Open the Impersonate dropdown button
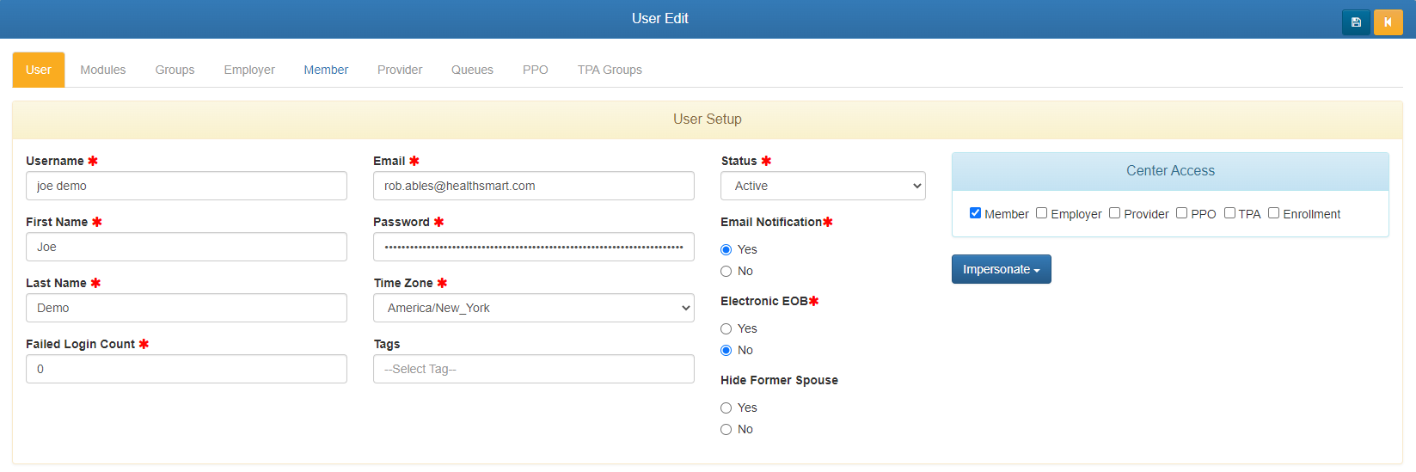This screenshot has width=1416, height=472. click(1001, 269)
